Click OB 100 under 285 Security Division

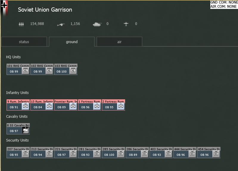[x=109, y=155]
